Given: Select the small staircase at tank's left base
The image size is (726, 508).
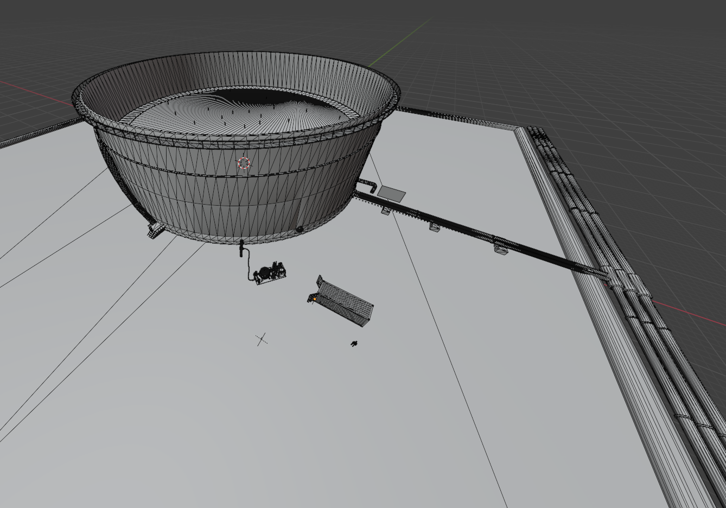Looking at the screenshot, I should [155, 230].
